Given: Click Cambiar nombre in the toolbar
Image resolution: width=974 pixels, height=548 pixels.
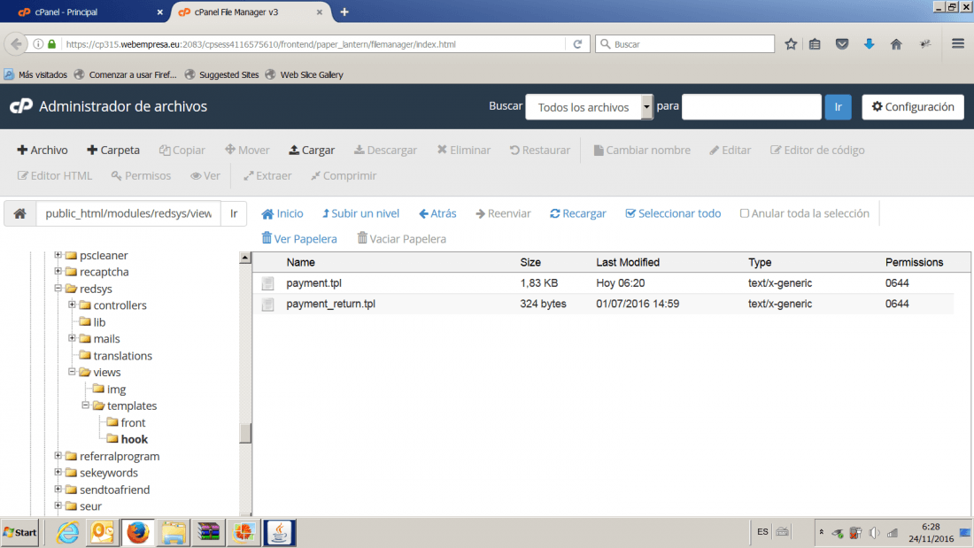Looking at the screenshot, I should 642,150.
